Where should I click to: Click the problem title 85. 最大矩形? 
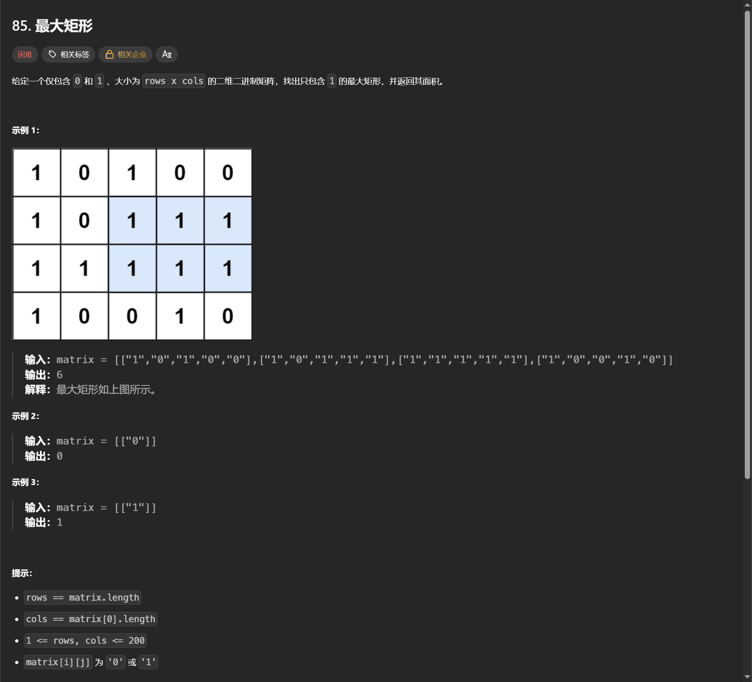(x=52, y=26)
